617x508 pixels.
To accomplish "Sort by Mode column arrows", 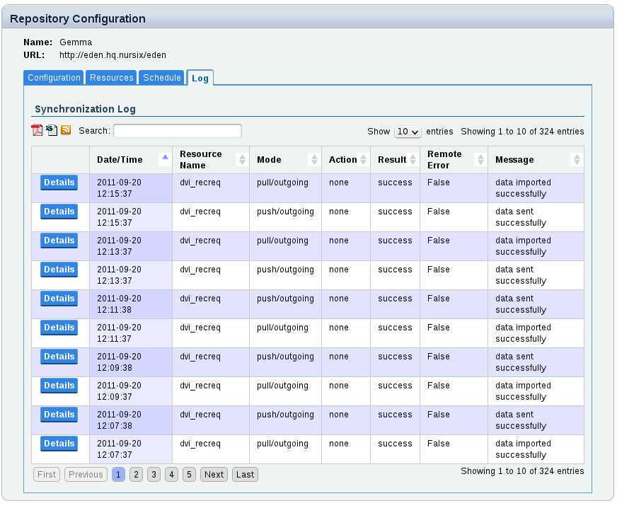I will point(313,160).
